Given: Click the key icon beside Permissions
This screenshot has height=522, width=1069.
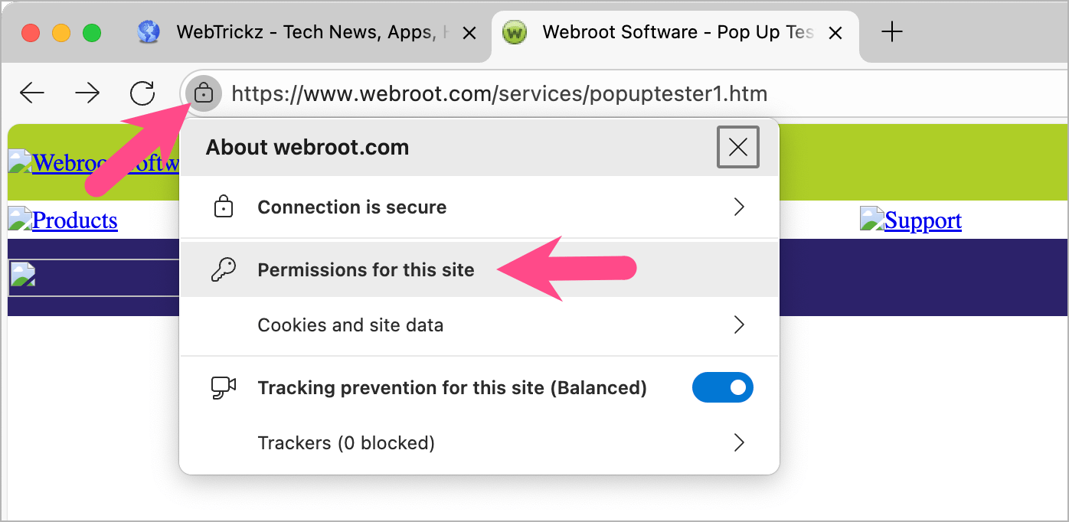Looking at the screenshot, I should click(x=223, y=269).
